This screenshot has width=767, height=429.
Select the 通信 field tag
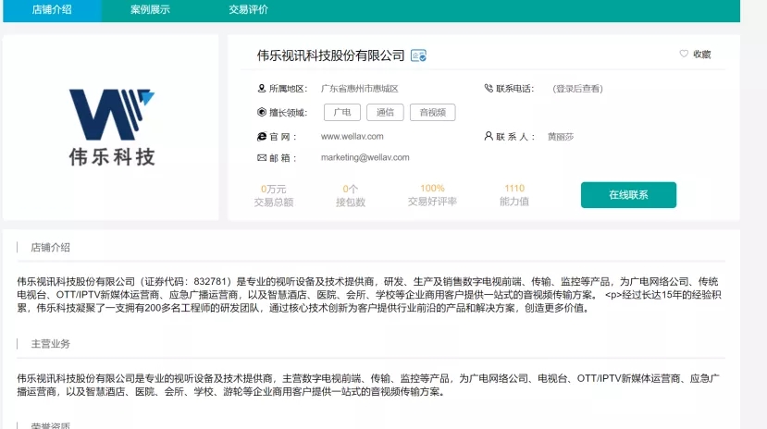385,113
